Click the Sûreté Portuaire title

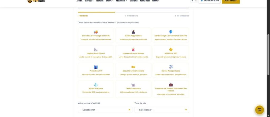point(96,89)
